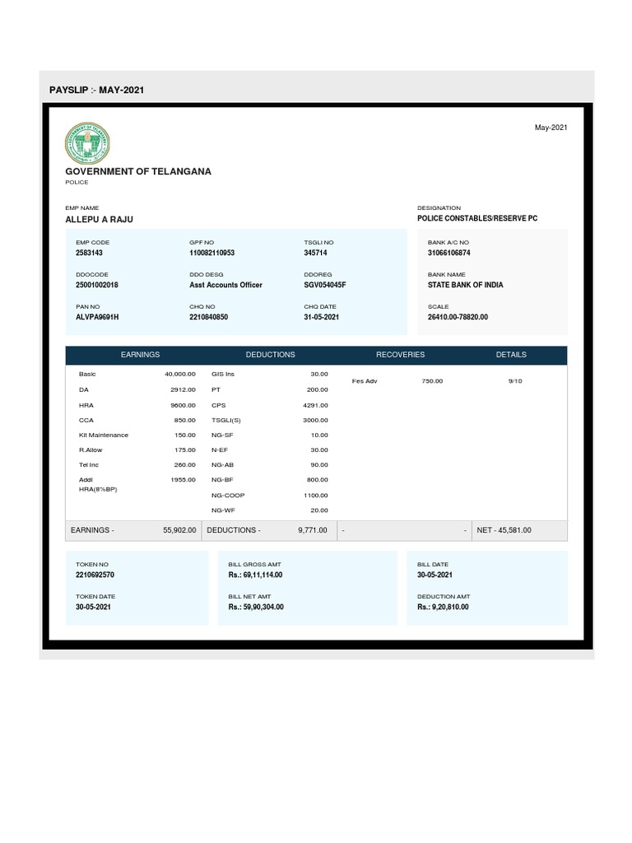Click GPF number 110082110953
The width and height of the screenshot is (632, 843).
(x=211, y=253)
